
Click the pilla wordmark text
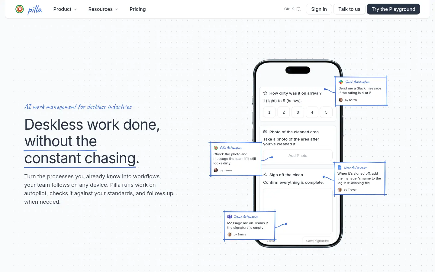coord(35,10)
